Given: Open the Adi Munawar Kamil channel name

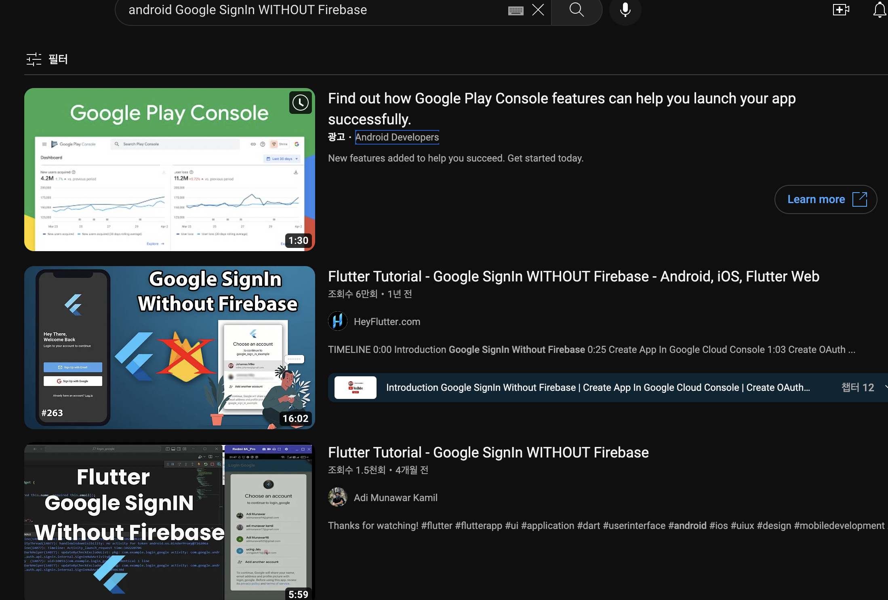Looking at the screenshot, I should pyautogui.click(x=396, y=498).
